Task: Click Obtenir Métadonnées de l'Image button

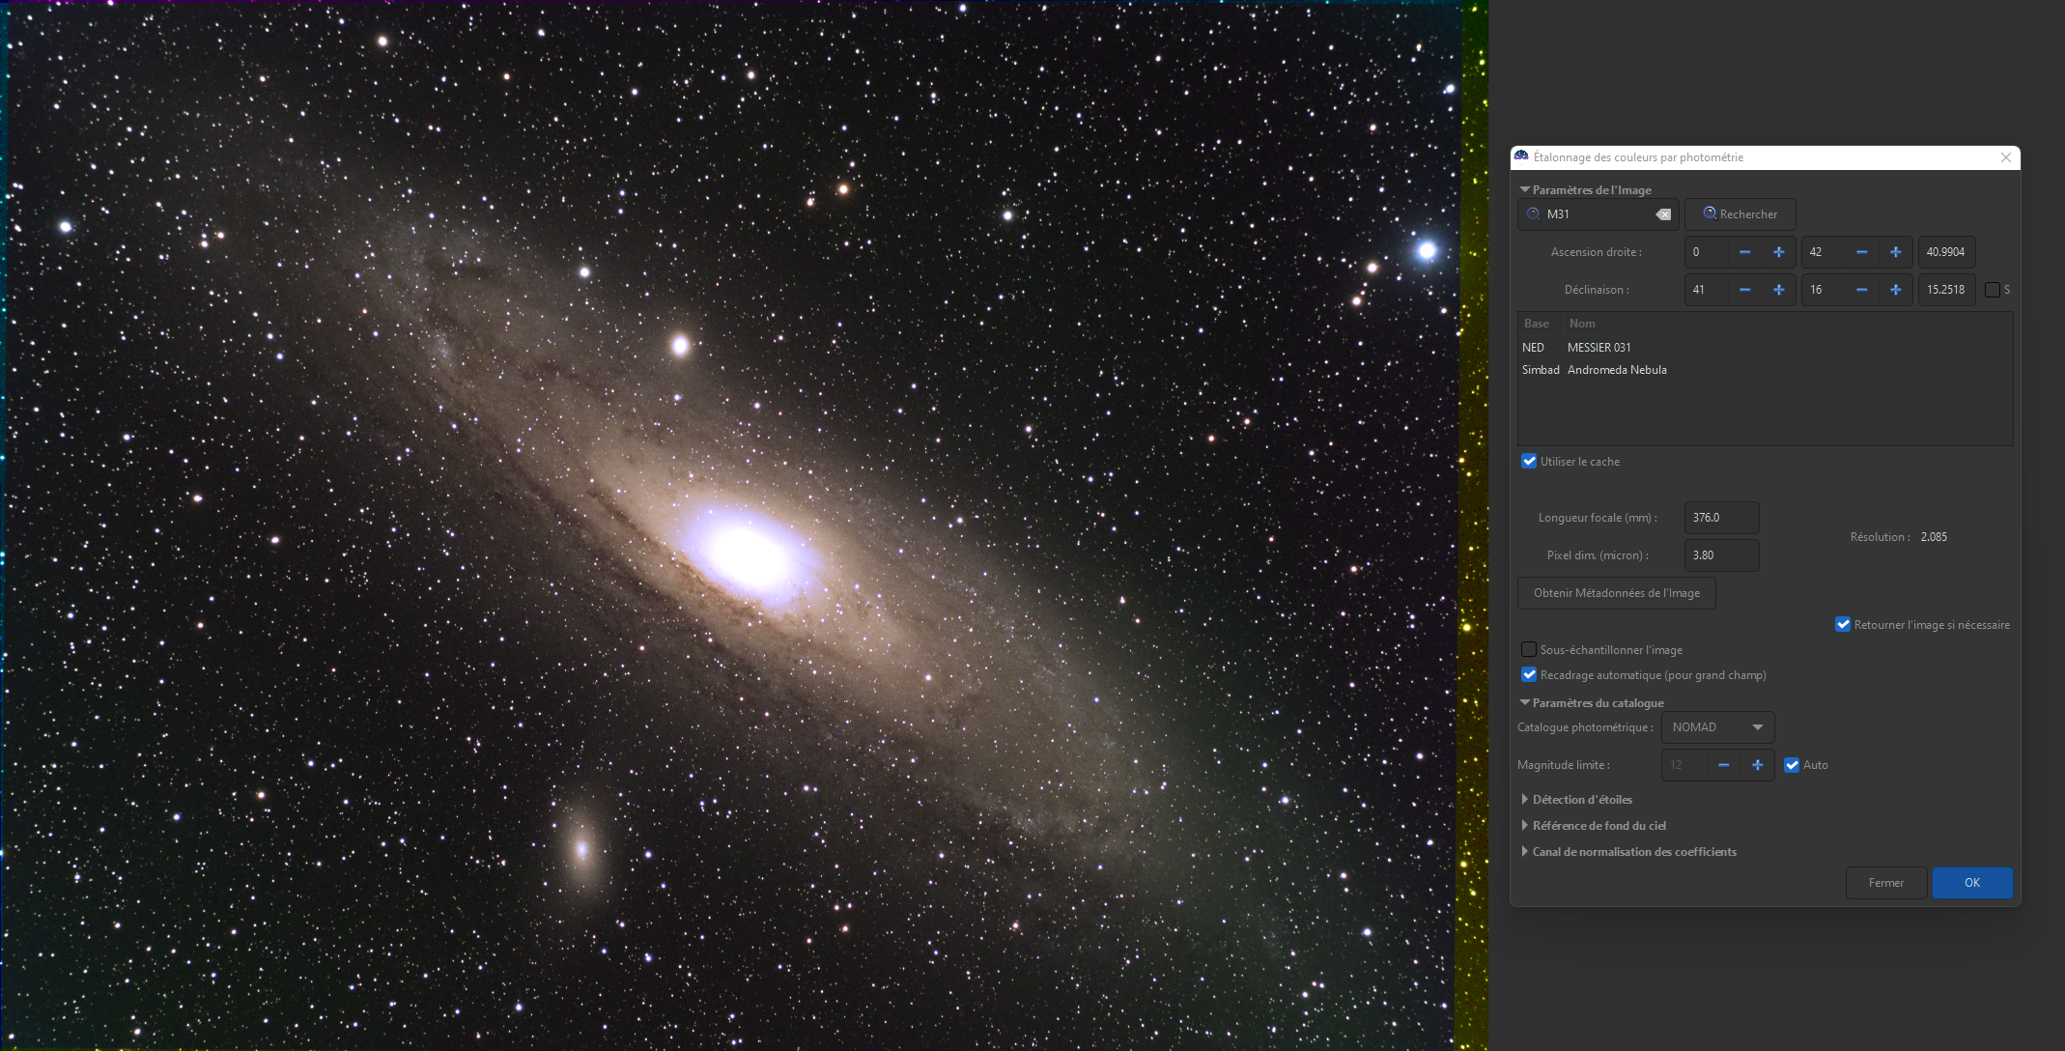Action: [1616, 593]
